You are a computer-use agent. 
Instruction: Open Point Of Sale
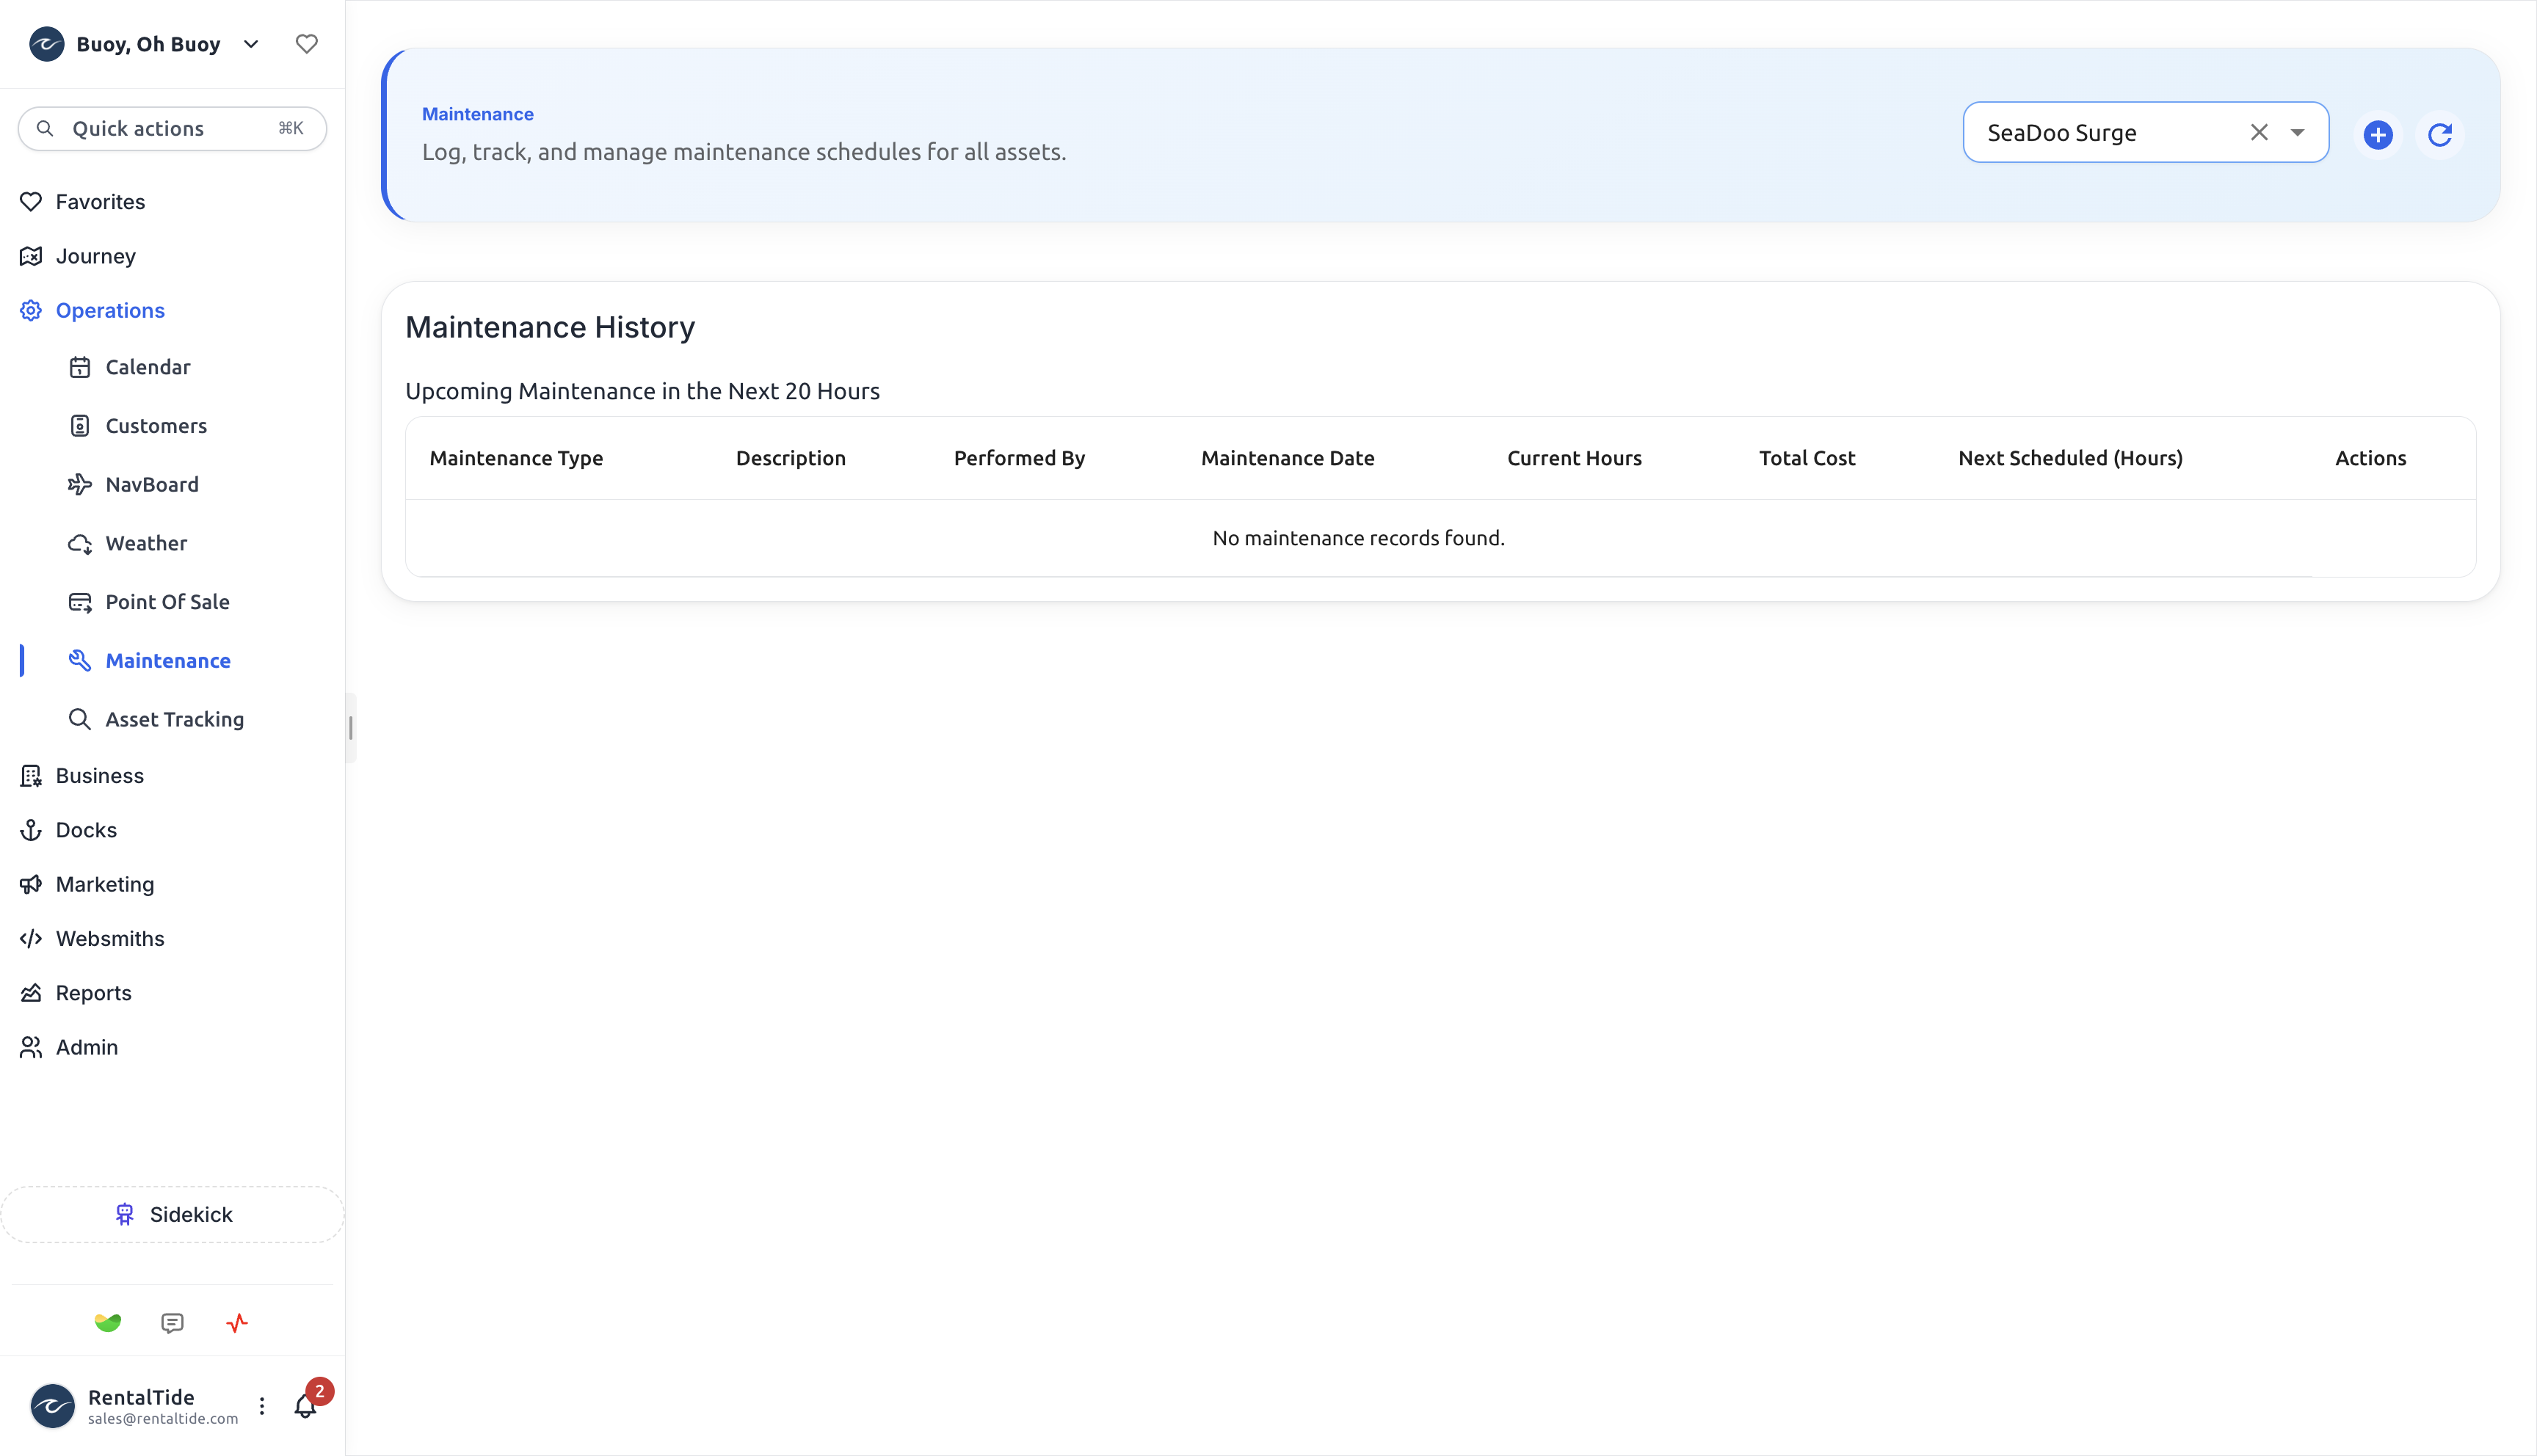[x=167, y=602]
